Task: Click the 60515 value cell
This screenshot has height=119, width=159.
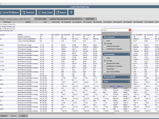Action: coord(63,45)
